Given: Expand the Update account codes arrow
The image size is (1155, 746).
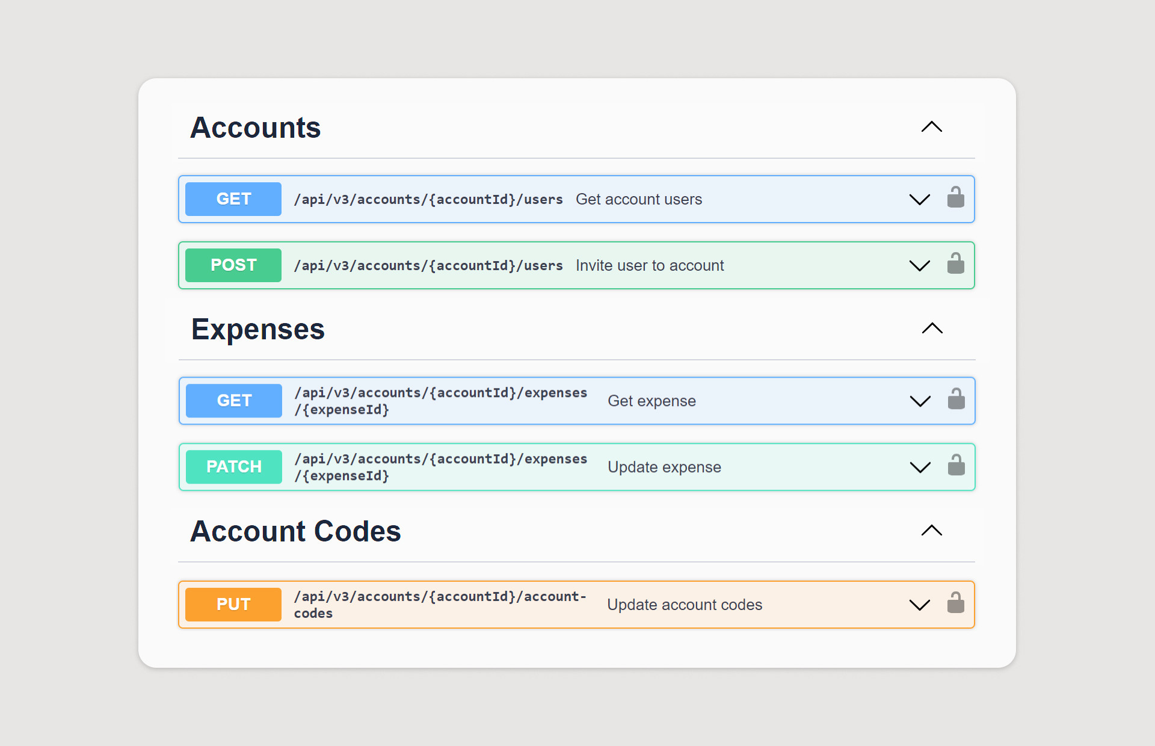Looking at the screenshot, I should pos(919,605).
